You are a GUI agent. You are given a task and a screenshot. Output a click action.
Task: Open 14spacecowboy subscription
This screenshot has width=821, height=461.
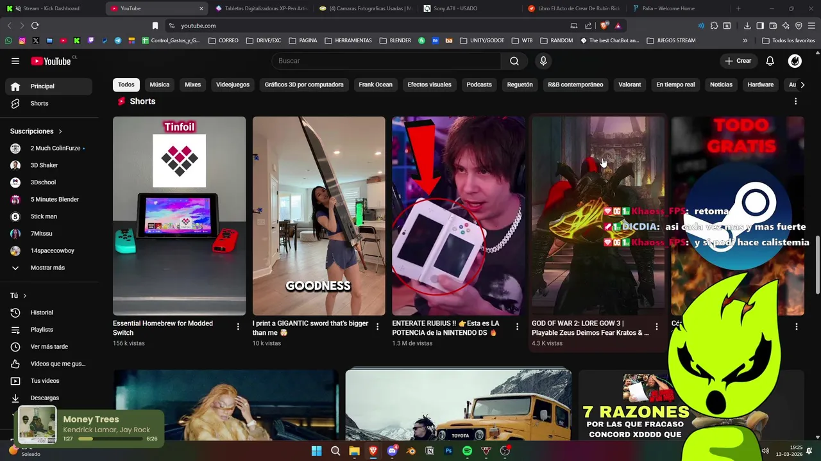pos(49,250)
